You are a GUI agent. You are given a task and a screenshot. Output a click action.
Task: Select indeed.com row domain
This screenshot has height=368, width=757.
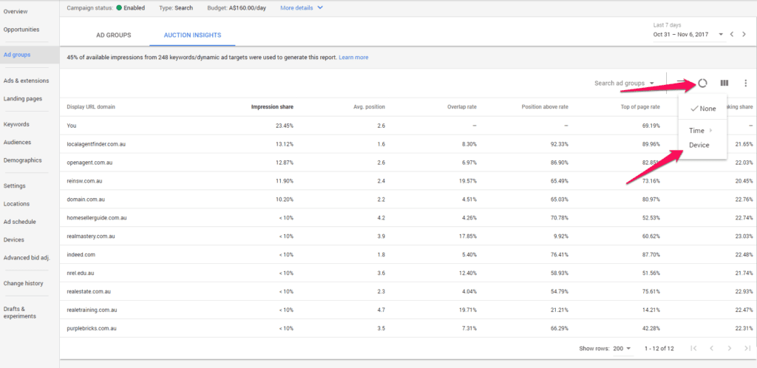pyautogui.click(x=81, y=255)
